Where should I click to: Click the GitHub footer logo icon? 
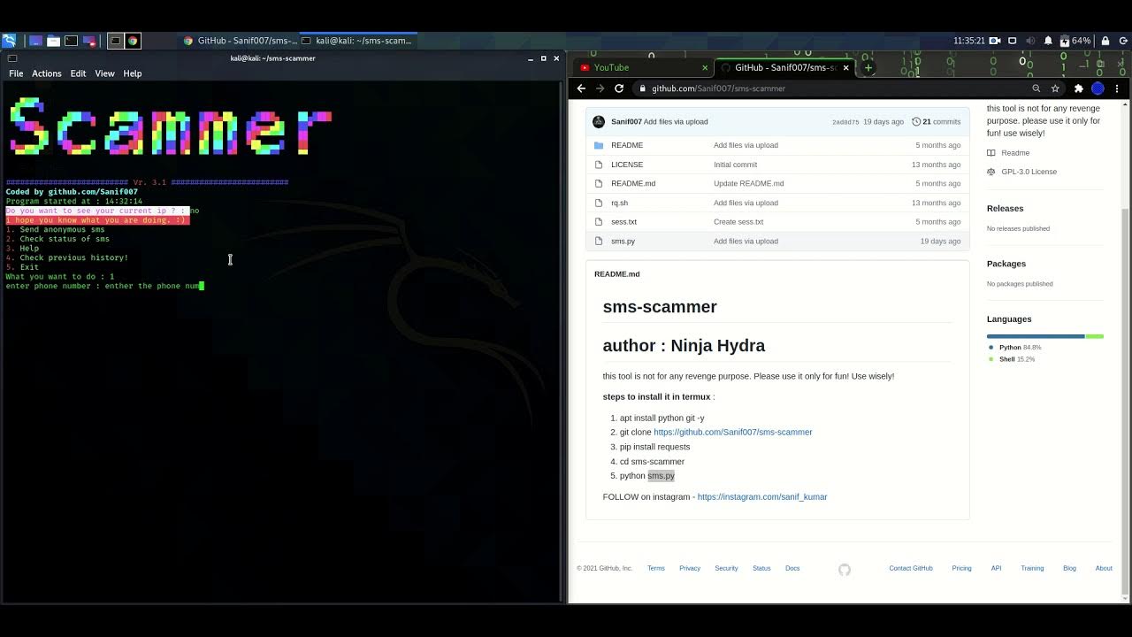[845, 570]
